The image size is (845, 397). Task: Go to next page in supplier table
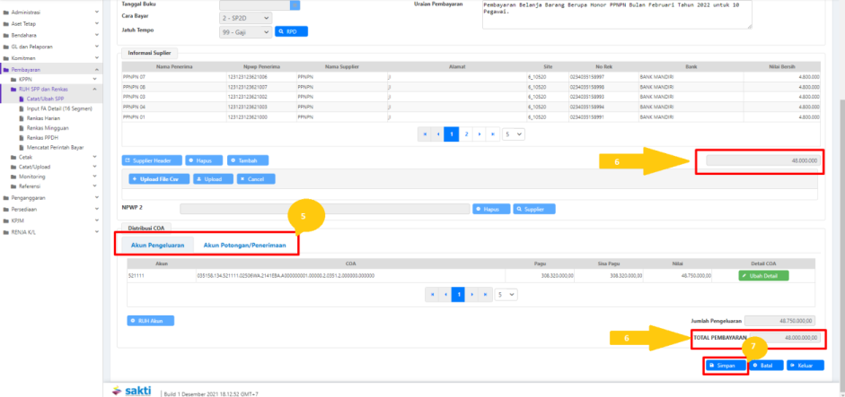[x=480, y=134]
